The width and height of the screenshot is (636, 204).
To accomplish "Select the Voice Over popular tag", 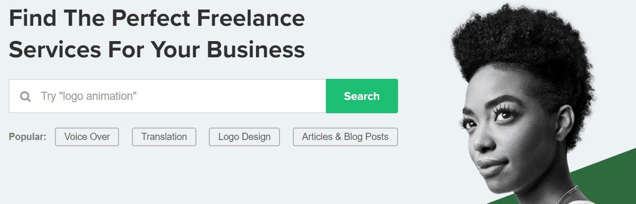I will [x=87, y=137].
